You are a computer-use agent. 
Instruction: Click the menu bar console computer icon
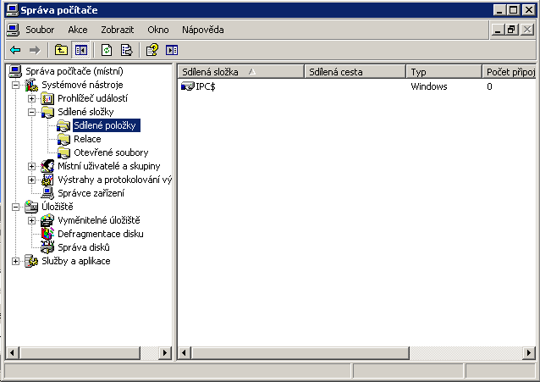click(x=13, y=30)
